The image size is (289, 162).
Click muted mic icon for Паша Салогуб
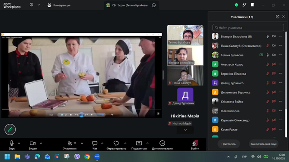[x=268, y=45]
